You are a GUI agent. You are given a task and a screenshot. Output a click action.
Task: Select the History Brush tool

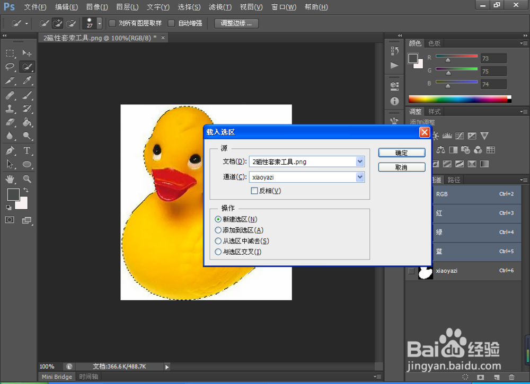coord(26,109)
